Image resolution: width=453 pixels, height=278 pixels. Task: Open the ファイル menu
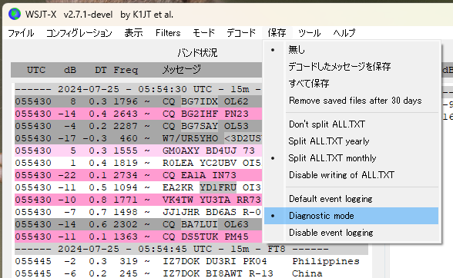coord(21,33)
